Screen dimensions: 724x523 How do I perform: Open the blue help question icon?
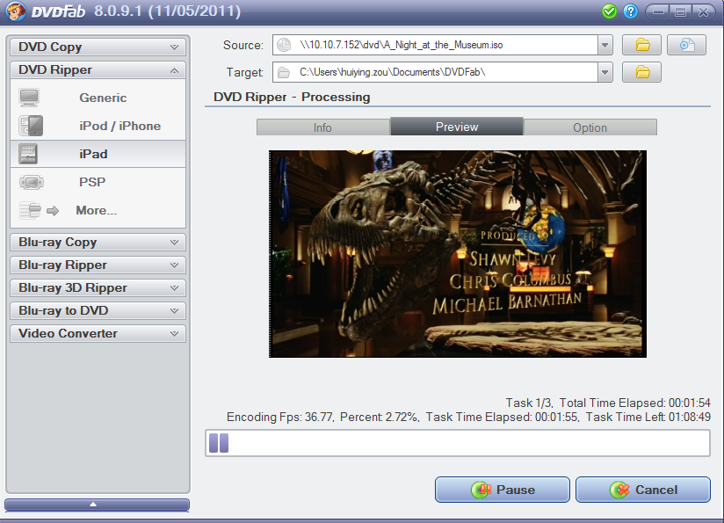click(x=630, y=11)
